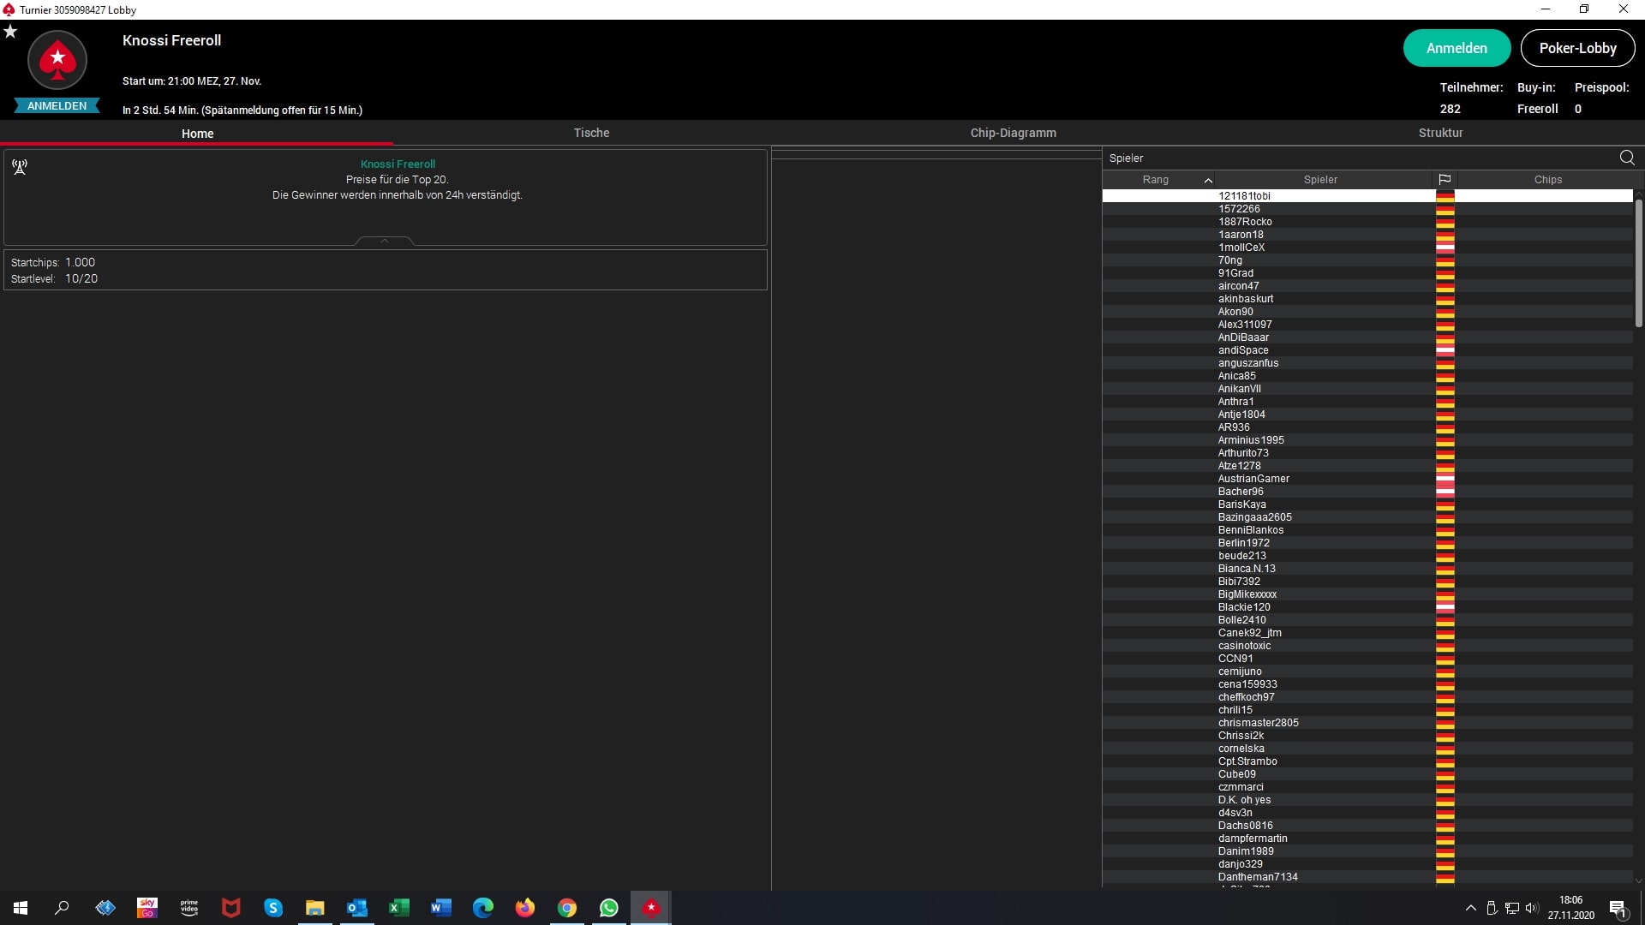Select player 1887Rocko
The height and width of the screenshot is (925, 1645).
coord(1367,222)
